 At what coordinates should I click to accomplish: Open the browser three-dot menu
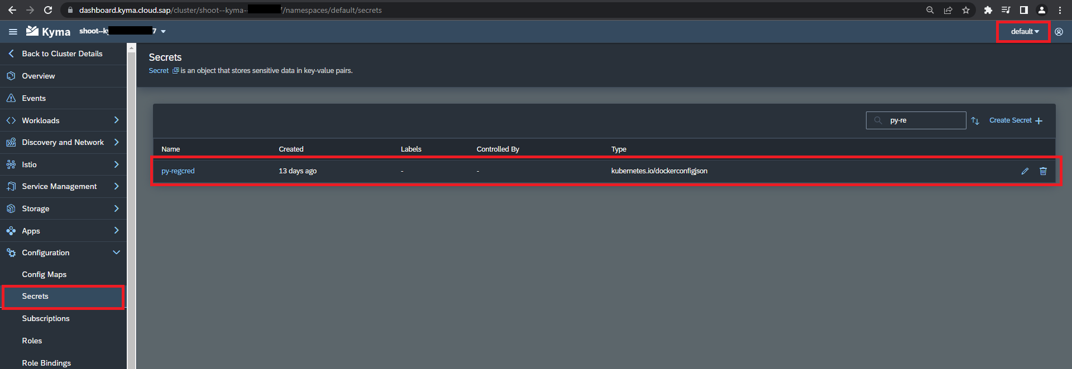pos(1060,10)
